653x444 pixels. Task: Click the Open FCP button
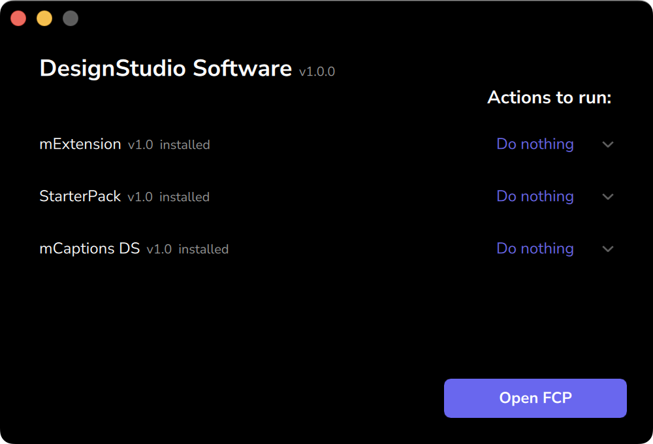(535, 398)
